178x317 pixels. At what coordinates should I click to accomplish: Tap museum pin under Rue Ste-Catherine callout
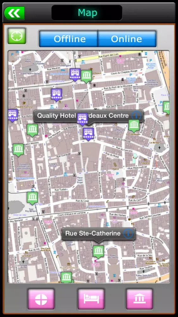point(98,252)
